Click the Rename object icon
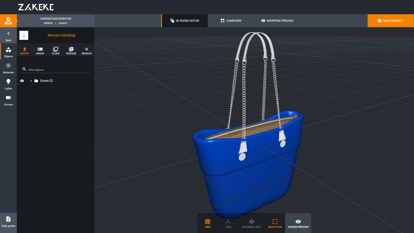 [x=71, y=50]
